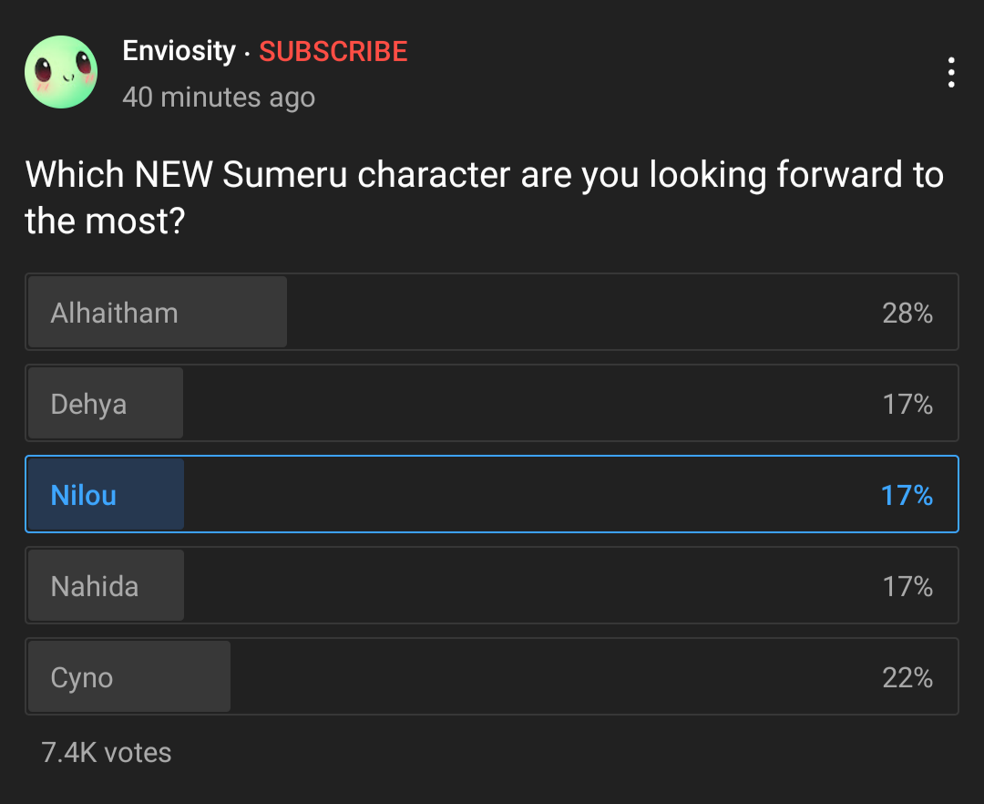The height and width of the screenshot is (804, 984).
Task: Vote for Alhaitham in the poll
Action: [x=492, y=312]
